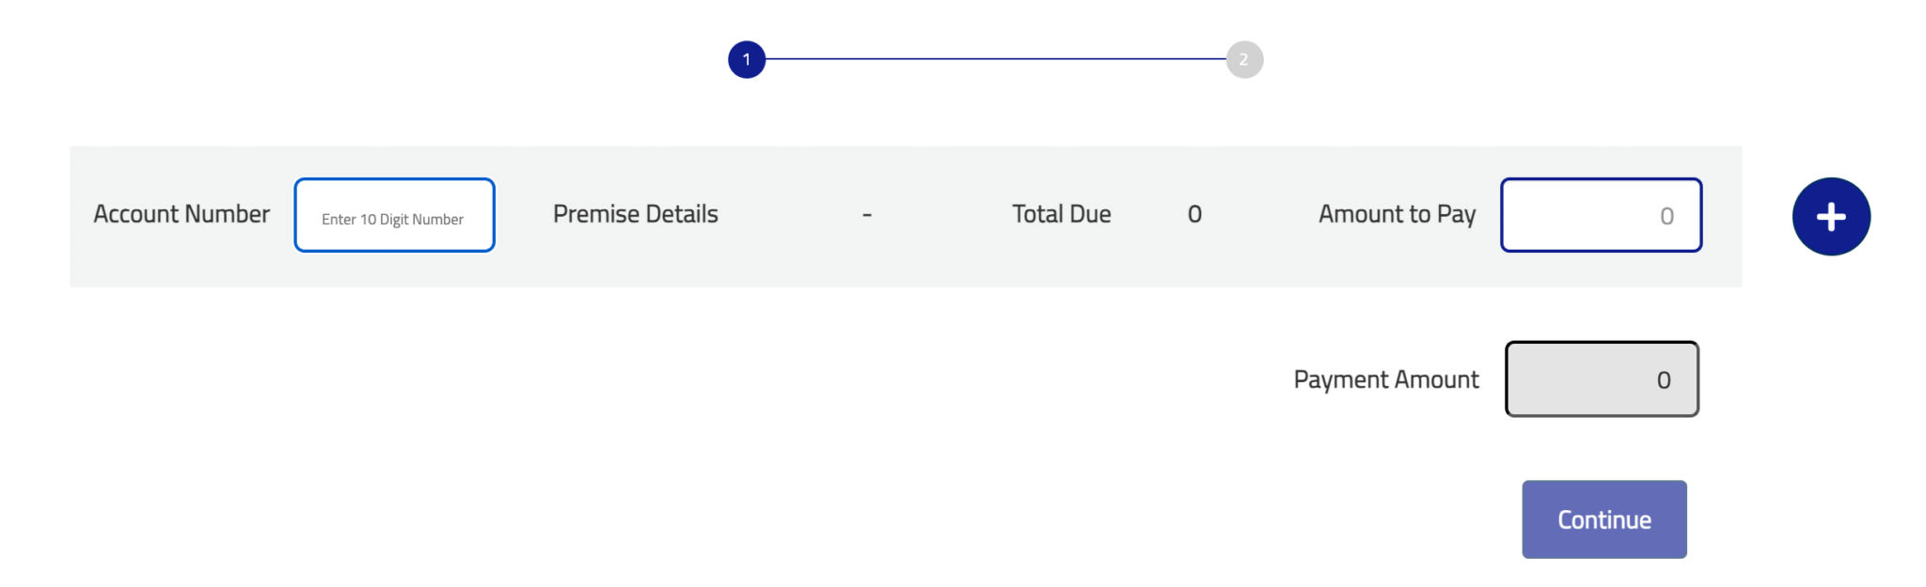Focus the Account Number input field

point(394,215)
